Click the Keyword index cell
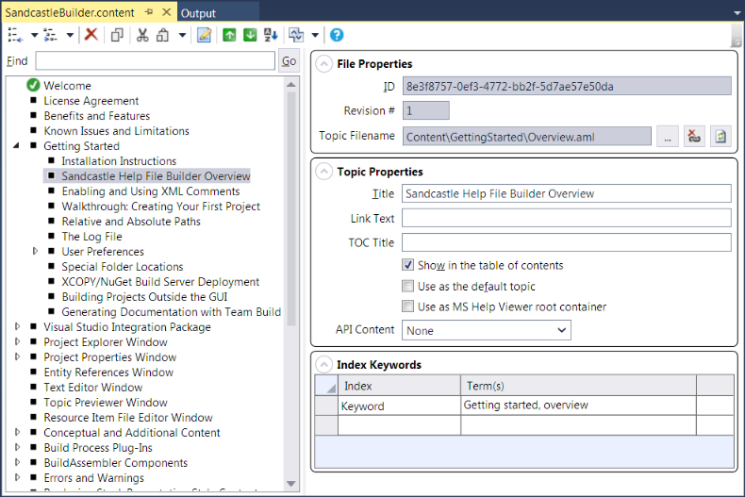The width and height of the screenshot is (745, 497). tap(399, 406)
